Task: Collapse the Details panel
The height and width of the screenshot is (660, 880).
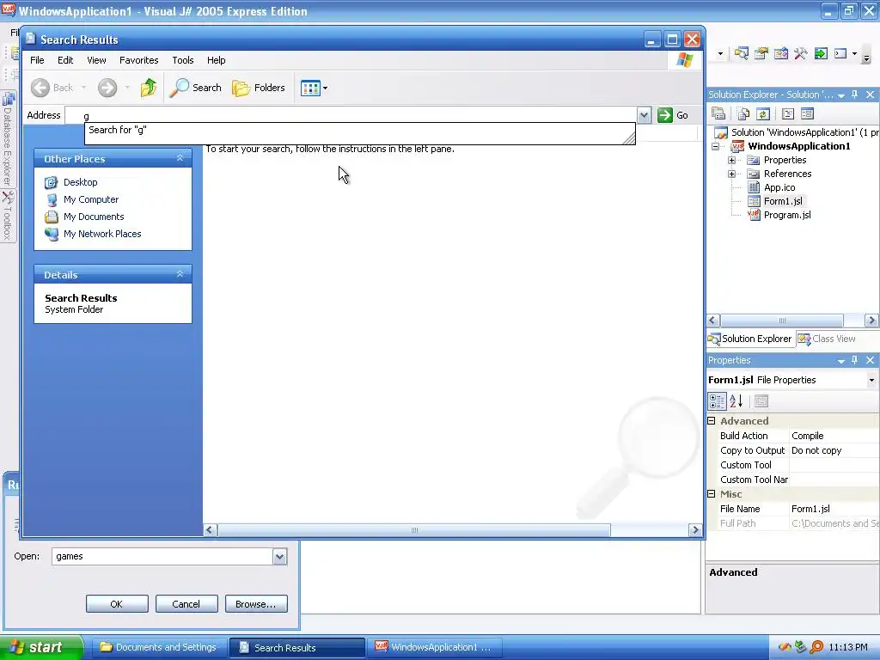Action: tap(180, 274)
